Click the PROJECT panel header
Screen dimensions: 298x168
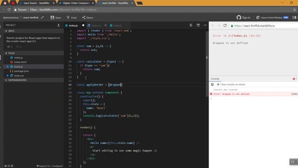point(11,25)
